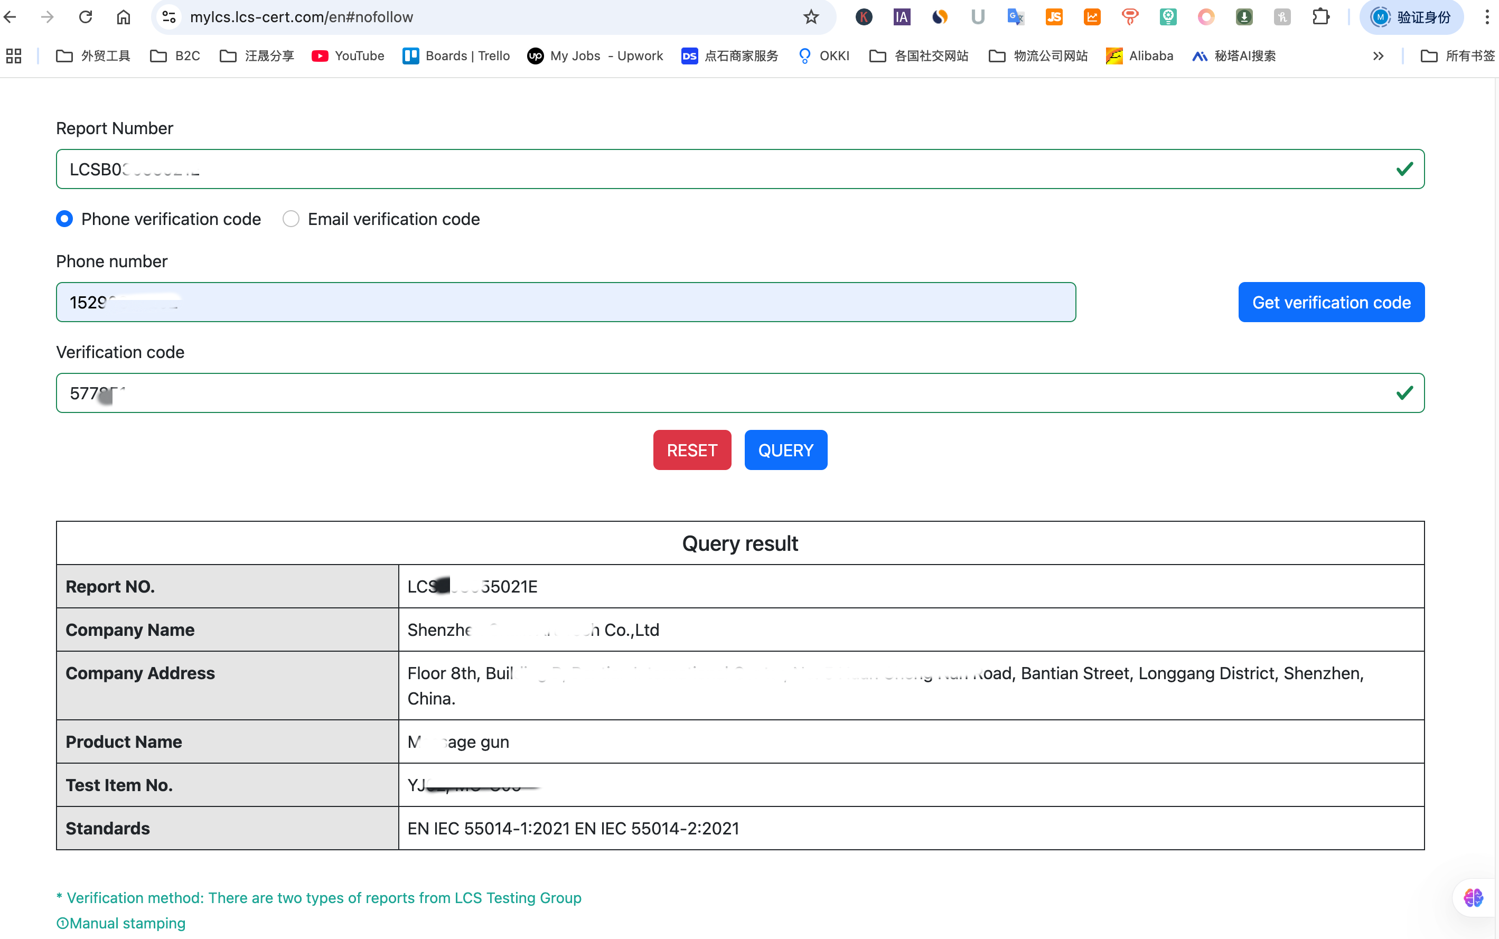1499x939 pixels.
Task: Click the orange JS extension icon
Action: tap(1054, 17)
